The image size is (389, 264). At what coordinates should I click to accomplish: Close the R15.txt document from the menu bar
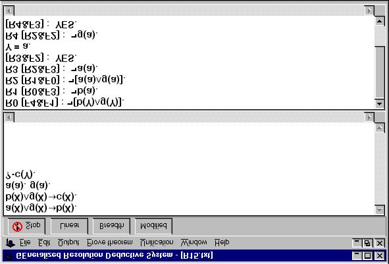[x=380, y=243]
